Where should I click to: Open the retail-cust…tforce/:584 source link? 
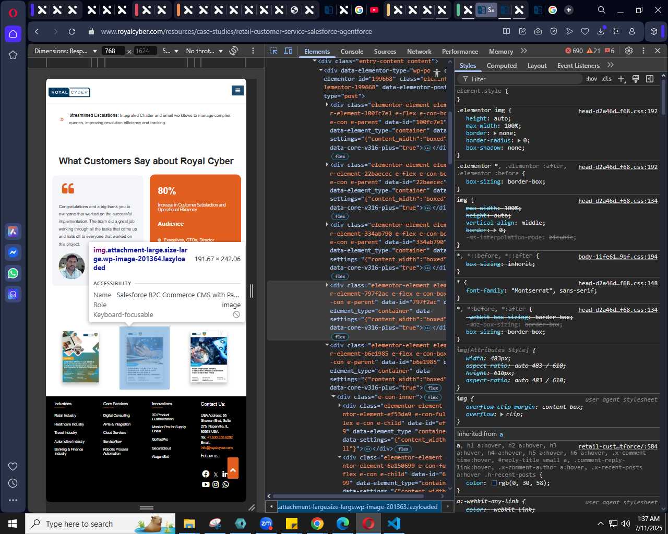point(618,446)
